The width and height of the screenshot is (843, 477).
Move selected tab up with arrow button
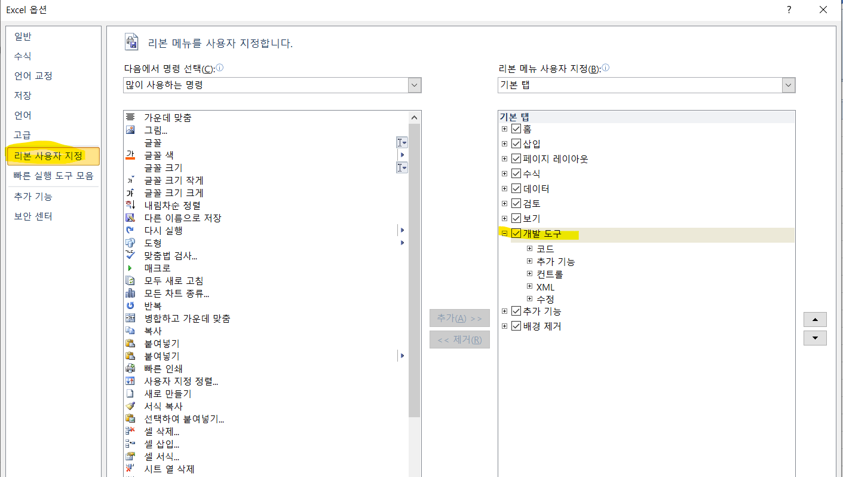click(x=816, y=320)
